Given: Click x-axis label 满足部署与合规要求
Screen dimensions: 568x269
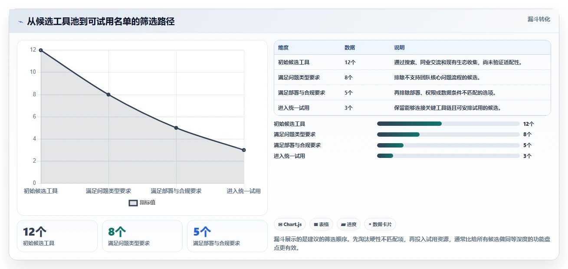Looking at the screenshot, I should pos(176,191).
